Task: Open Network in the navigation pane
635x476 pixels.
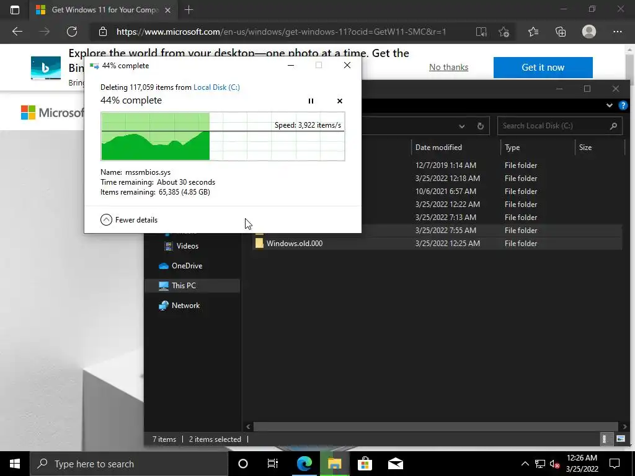Action: [x=179, y=305]
